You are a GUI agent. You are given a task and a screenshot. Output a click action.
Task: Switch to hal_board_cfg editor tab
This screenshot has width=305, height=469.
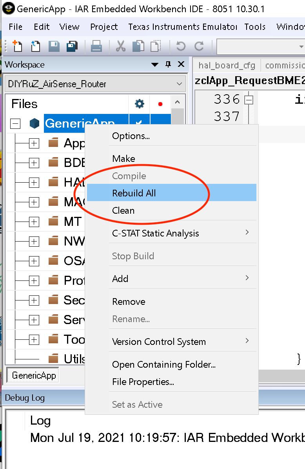pyautogui.click(x=227, y=65)
